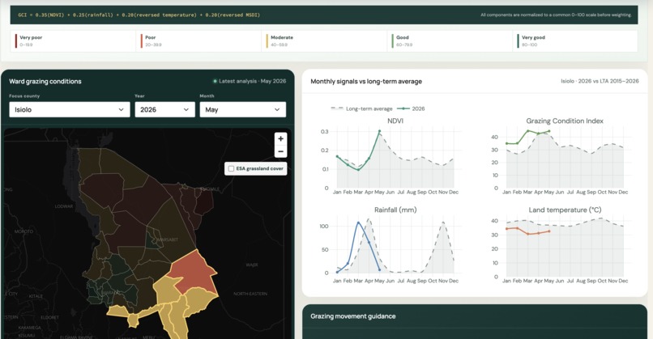Zoom in on the ward map
The width and height of the screenshot is (653, 339).
(x=280, y=138)
